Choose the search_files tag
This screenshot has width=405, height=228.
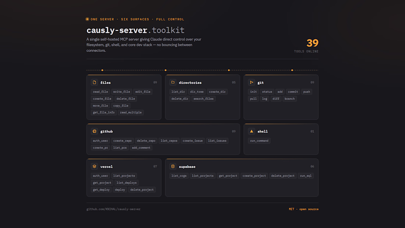click(204, 99)
